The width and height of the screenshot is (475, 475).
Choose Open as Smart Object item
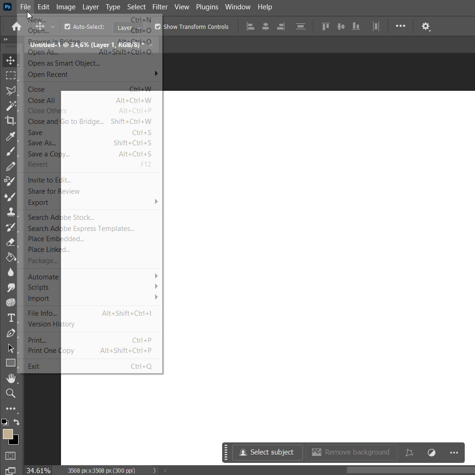(90, 63)
